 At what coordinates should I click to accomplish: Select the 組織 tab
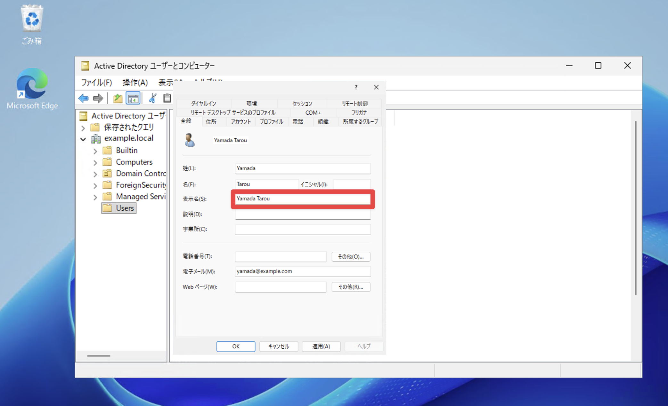pyautogui.click(x=323, y=122)
